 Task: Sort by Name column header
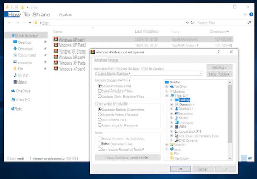point(58,32)
